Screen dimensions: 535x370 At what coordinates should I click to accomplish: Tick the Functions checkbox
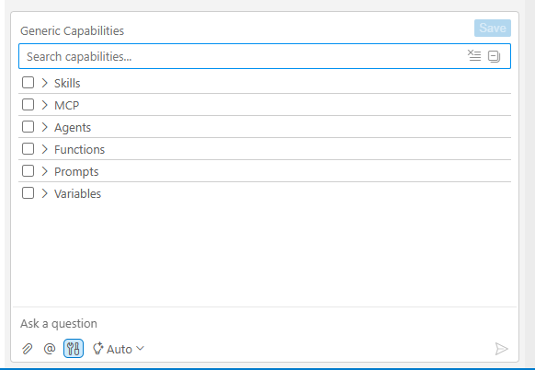[28, 148]
